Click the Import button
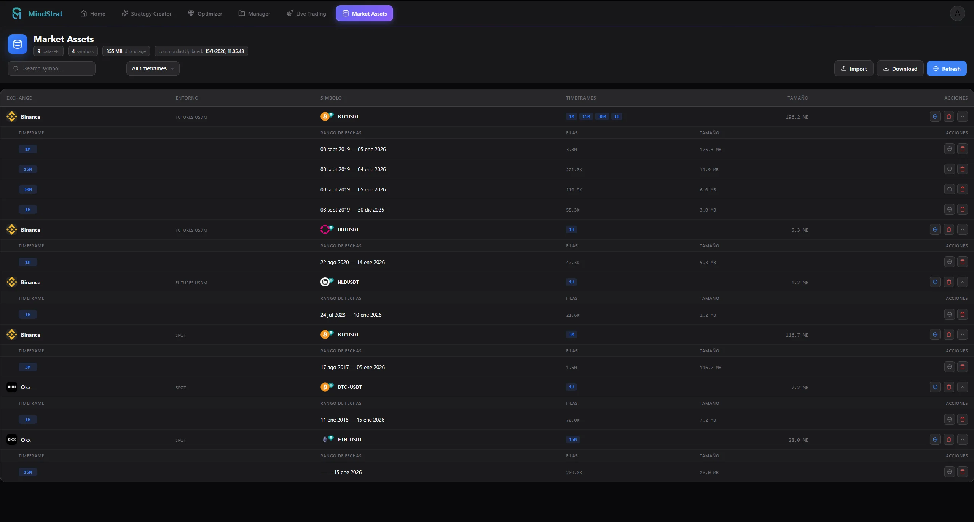 click(853, 68)
